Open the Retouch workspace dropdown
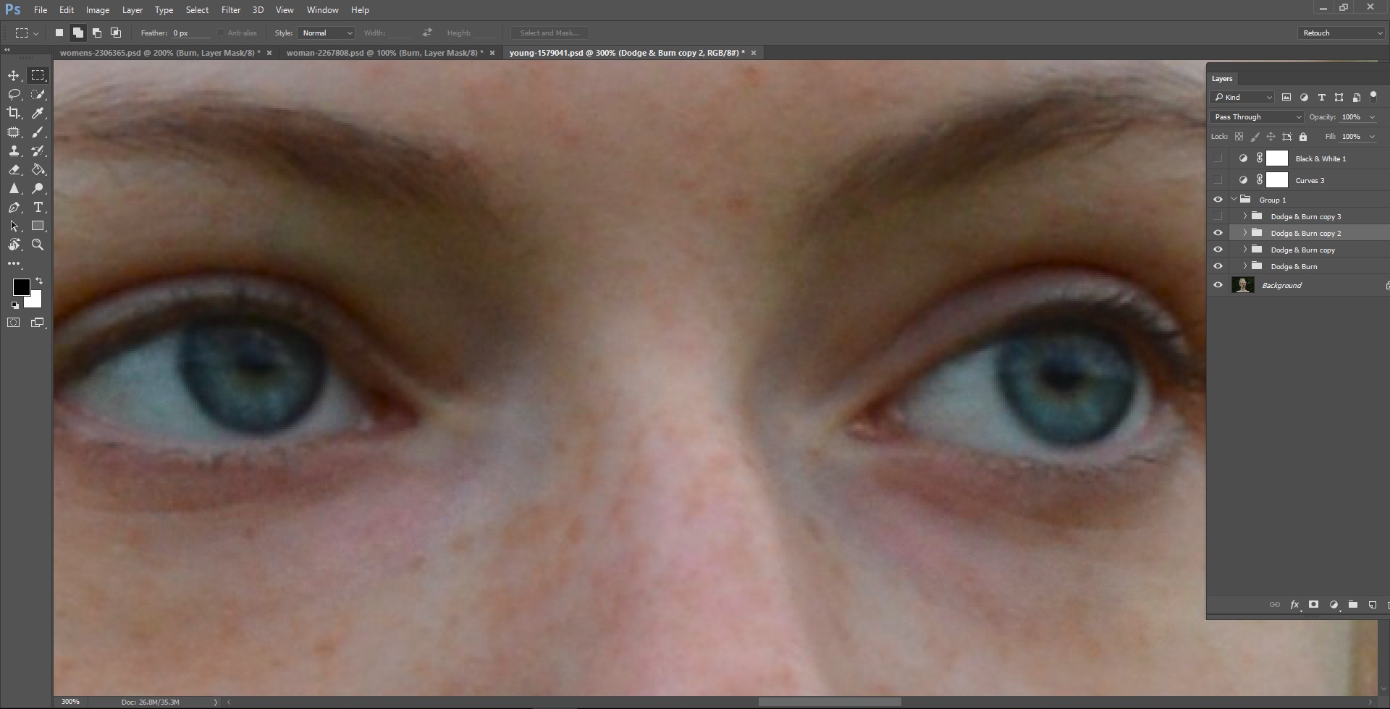1390x709 pixels. pyautogui.click(x=1341, y=33)
